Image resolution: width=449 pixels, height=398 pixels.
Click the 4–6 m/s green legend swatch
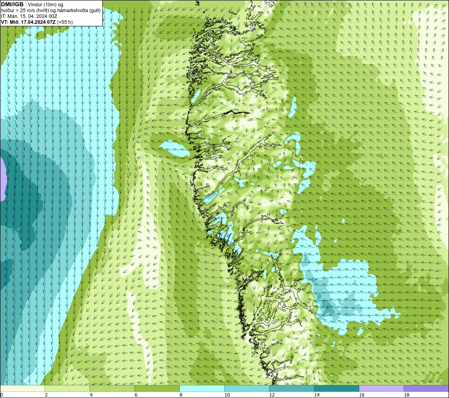click(112, 388)
